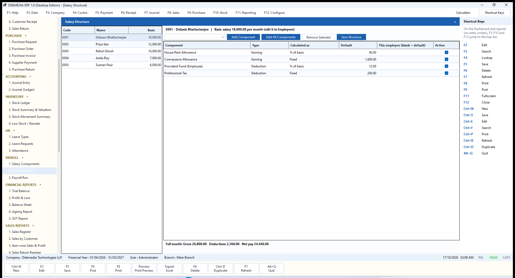This screenshot has height=278, width=515.
Task: Collapse the PAYROLL section arrow
Action: (23, 158)
